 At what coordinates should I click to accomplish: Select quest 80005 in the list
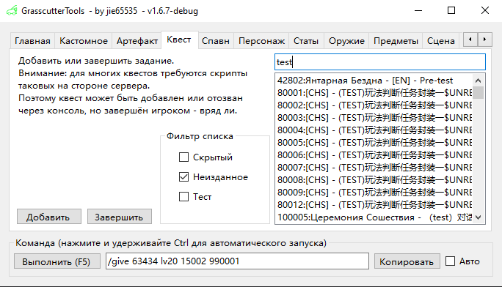pos(374,143)
